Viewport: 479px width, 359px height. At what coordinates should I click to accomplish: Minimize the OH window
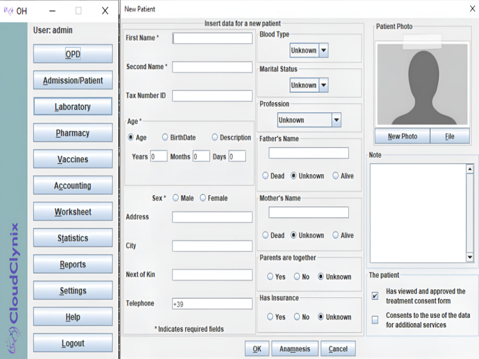click(53, 11)
